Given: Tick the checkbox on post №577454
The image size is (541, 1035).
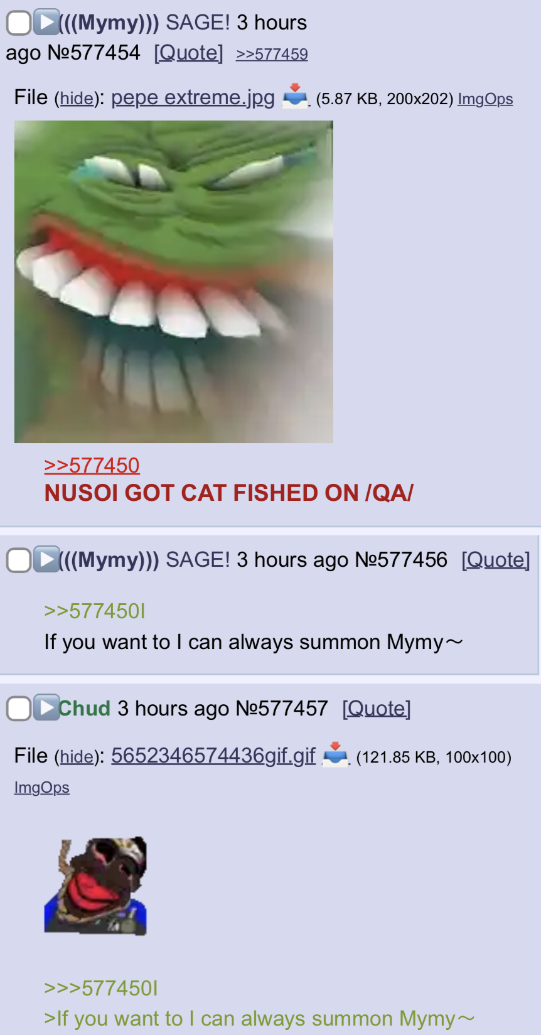Looking at the screenshot, I should click(19, 23).
